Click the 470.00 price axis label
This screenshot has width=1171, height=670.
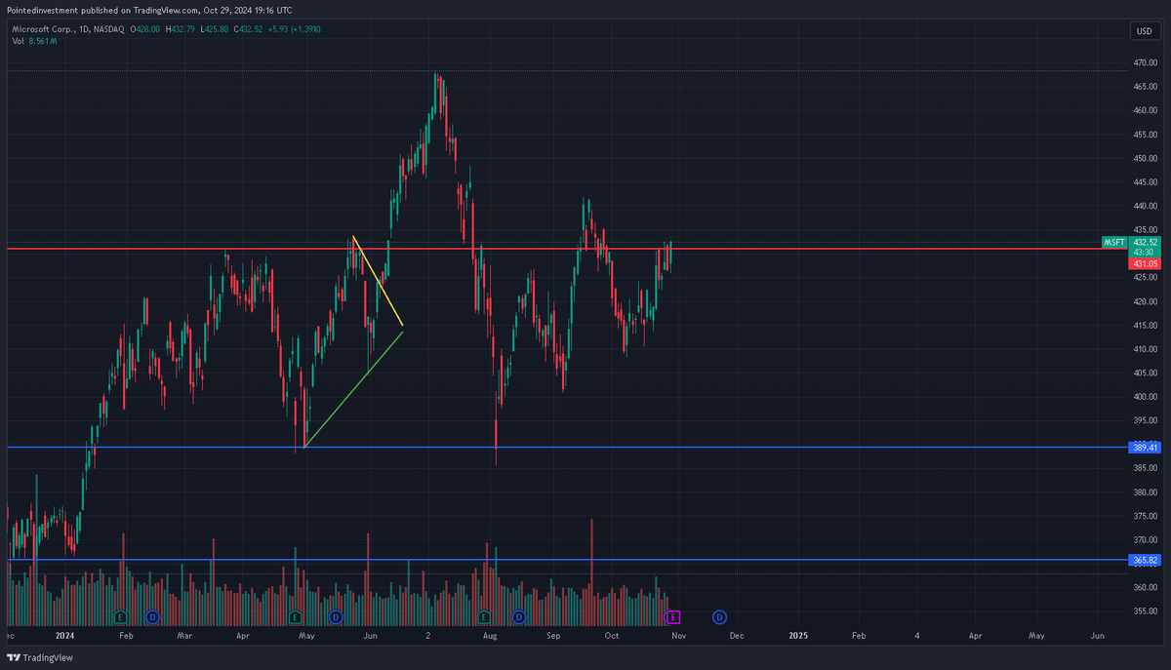(x=1144, y=62)
